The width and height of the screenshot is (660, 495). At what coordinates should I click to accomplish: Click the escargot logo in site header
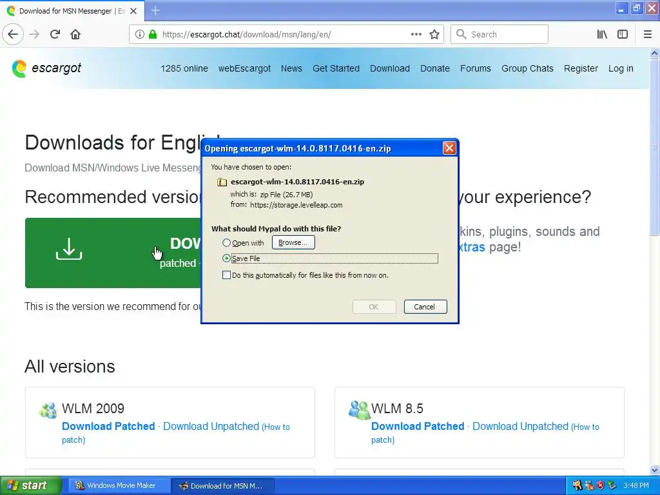[x=46, y=68]
